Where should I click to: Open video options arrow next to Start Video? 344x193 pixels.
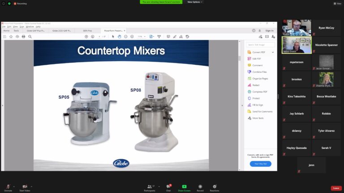[x=31, y=187]
